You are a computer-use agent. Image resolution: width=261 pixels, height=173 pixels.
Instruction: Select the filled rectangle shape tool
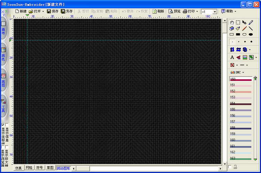coord(238,34)
